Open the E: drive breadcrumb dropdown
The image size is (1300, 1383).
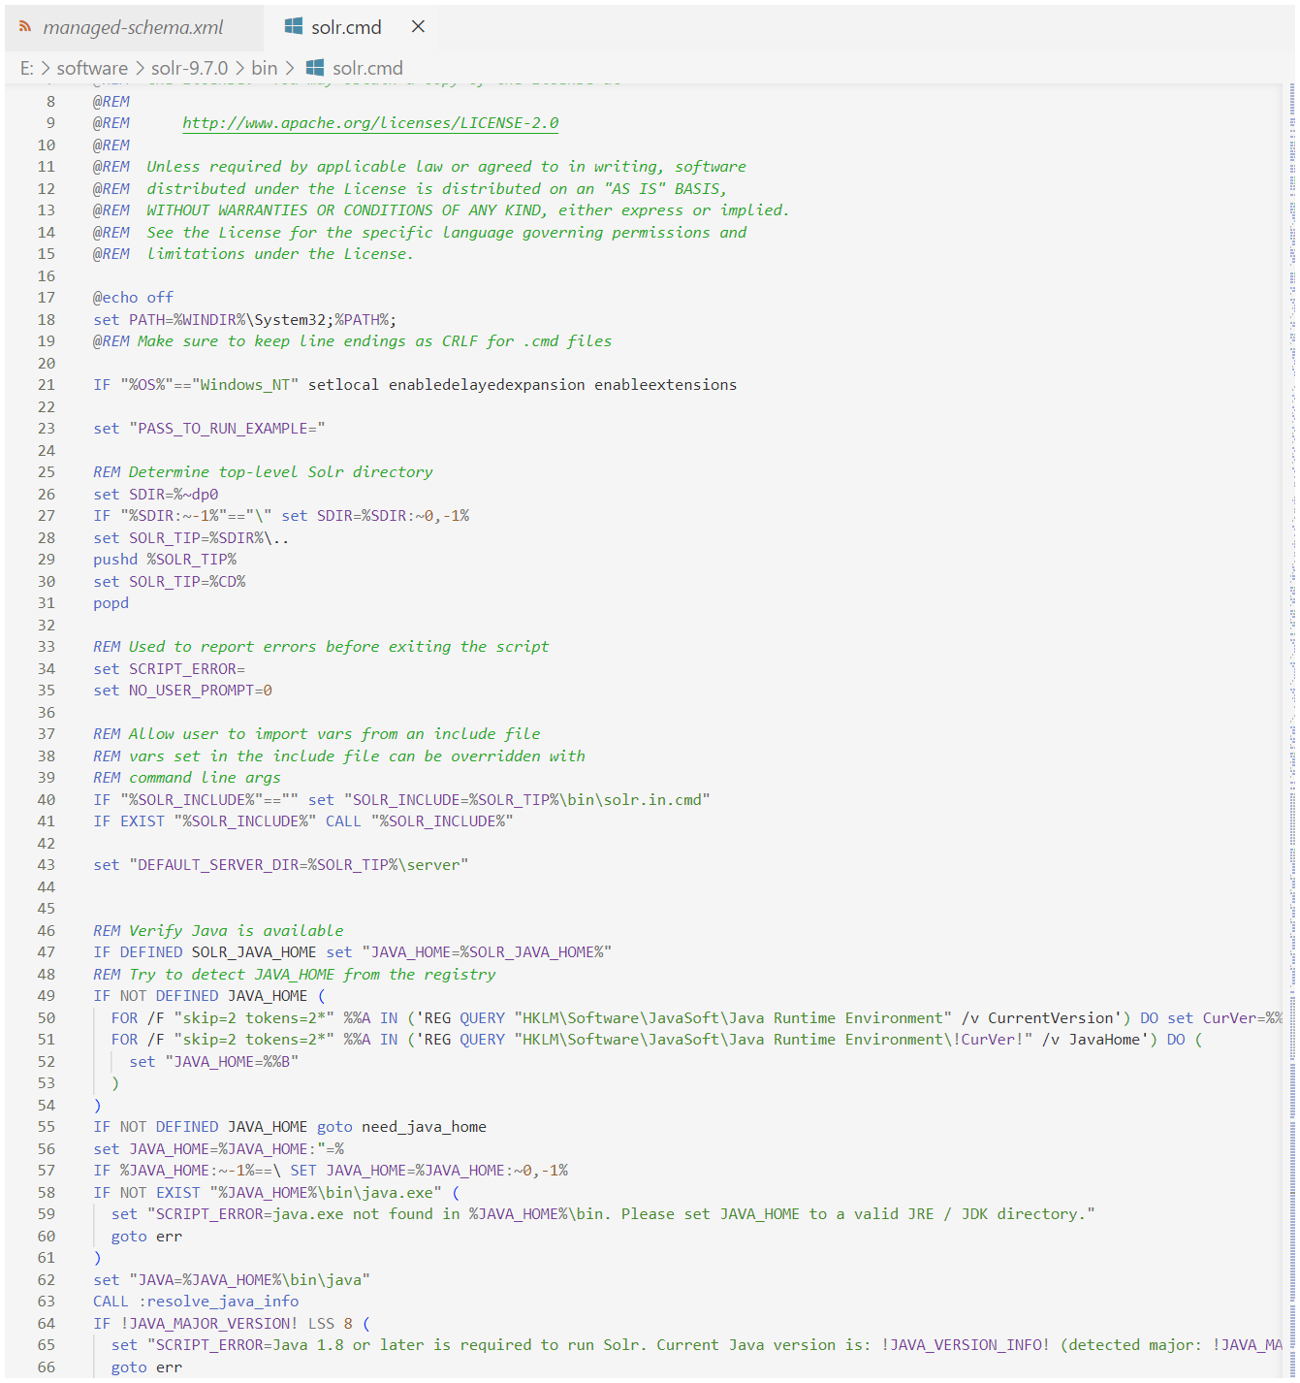click(26, 68)
